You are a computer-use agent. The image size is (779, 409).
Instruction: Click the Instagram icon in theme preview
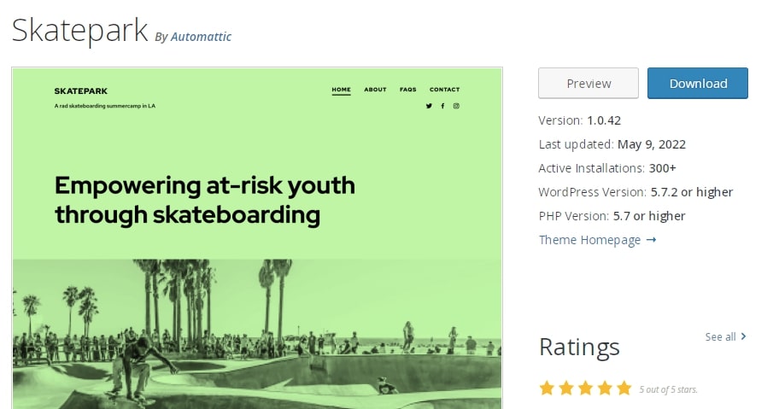[x=456, y=106]
